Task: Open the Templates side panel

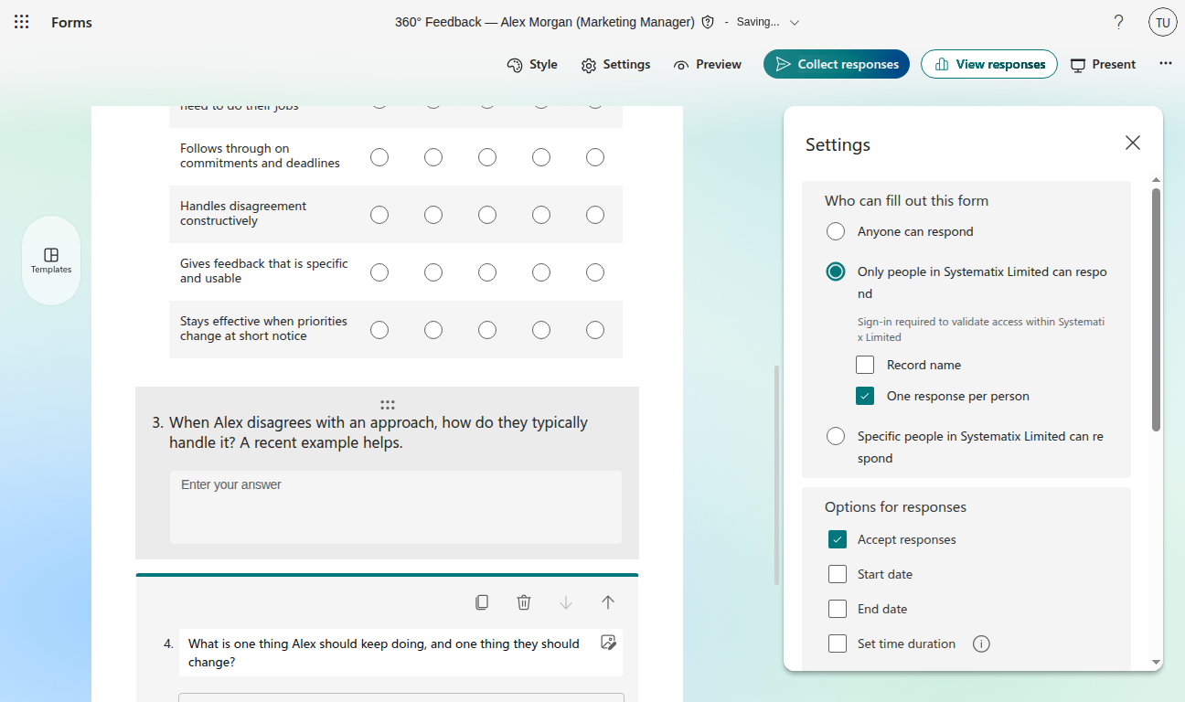Action: tap(51, 261)
